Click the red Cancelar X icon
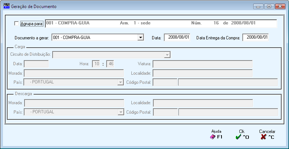289x149 pixels. (x=263, y=137)
